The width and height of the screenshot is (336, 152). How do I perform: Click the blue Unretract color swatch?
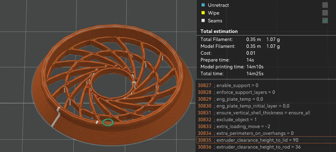[x=203, y=5]
